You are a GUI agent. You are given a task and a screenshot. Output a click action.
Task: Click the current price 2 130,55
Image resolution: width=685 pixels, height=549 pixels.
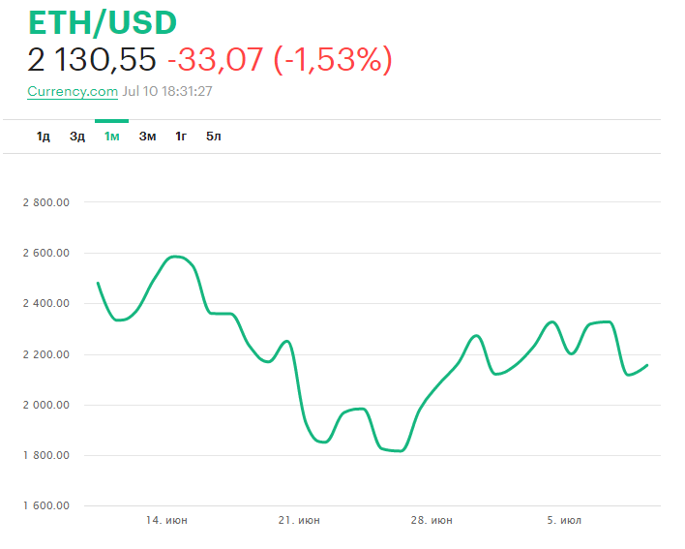click(92, 60)
